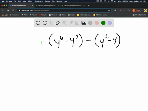This screenshot has width=148, height=111.
Task: Select the text box tool
Action: pyautogui.click(x=77, y=23)
